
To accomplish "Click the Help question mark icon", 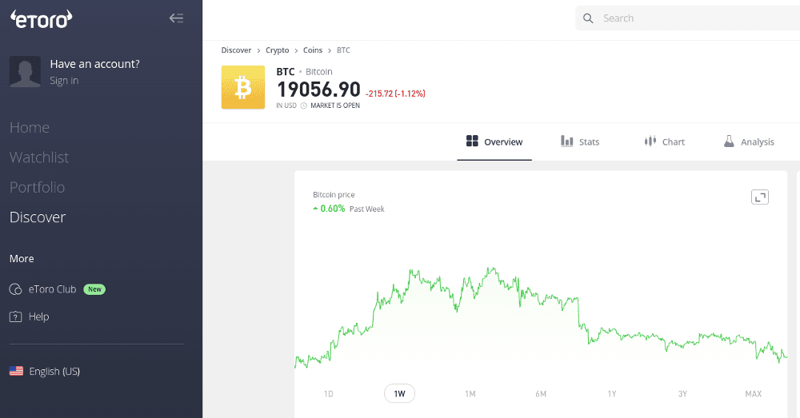I will [x=16, y=316].
